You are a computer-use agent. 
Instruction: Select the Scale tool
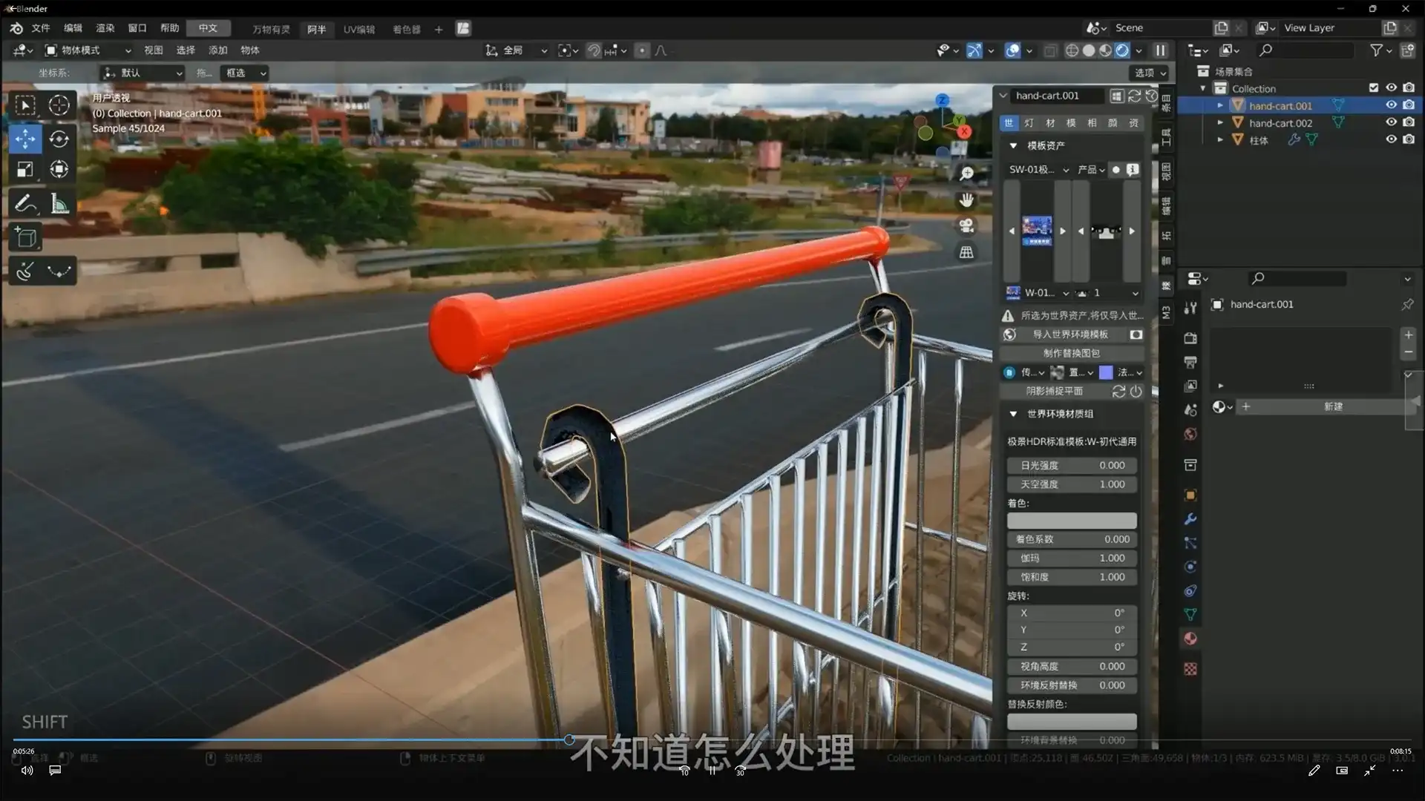(x=25, y=169)
